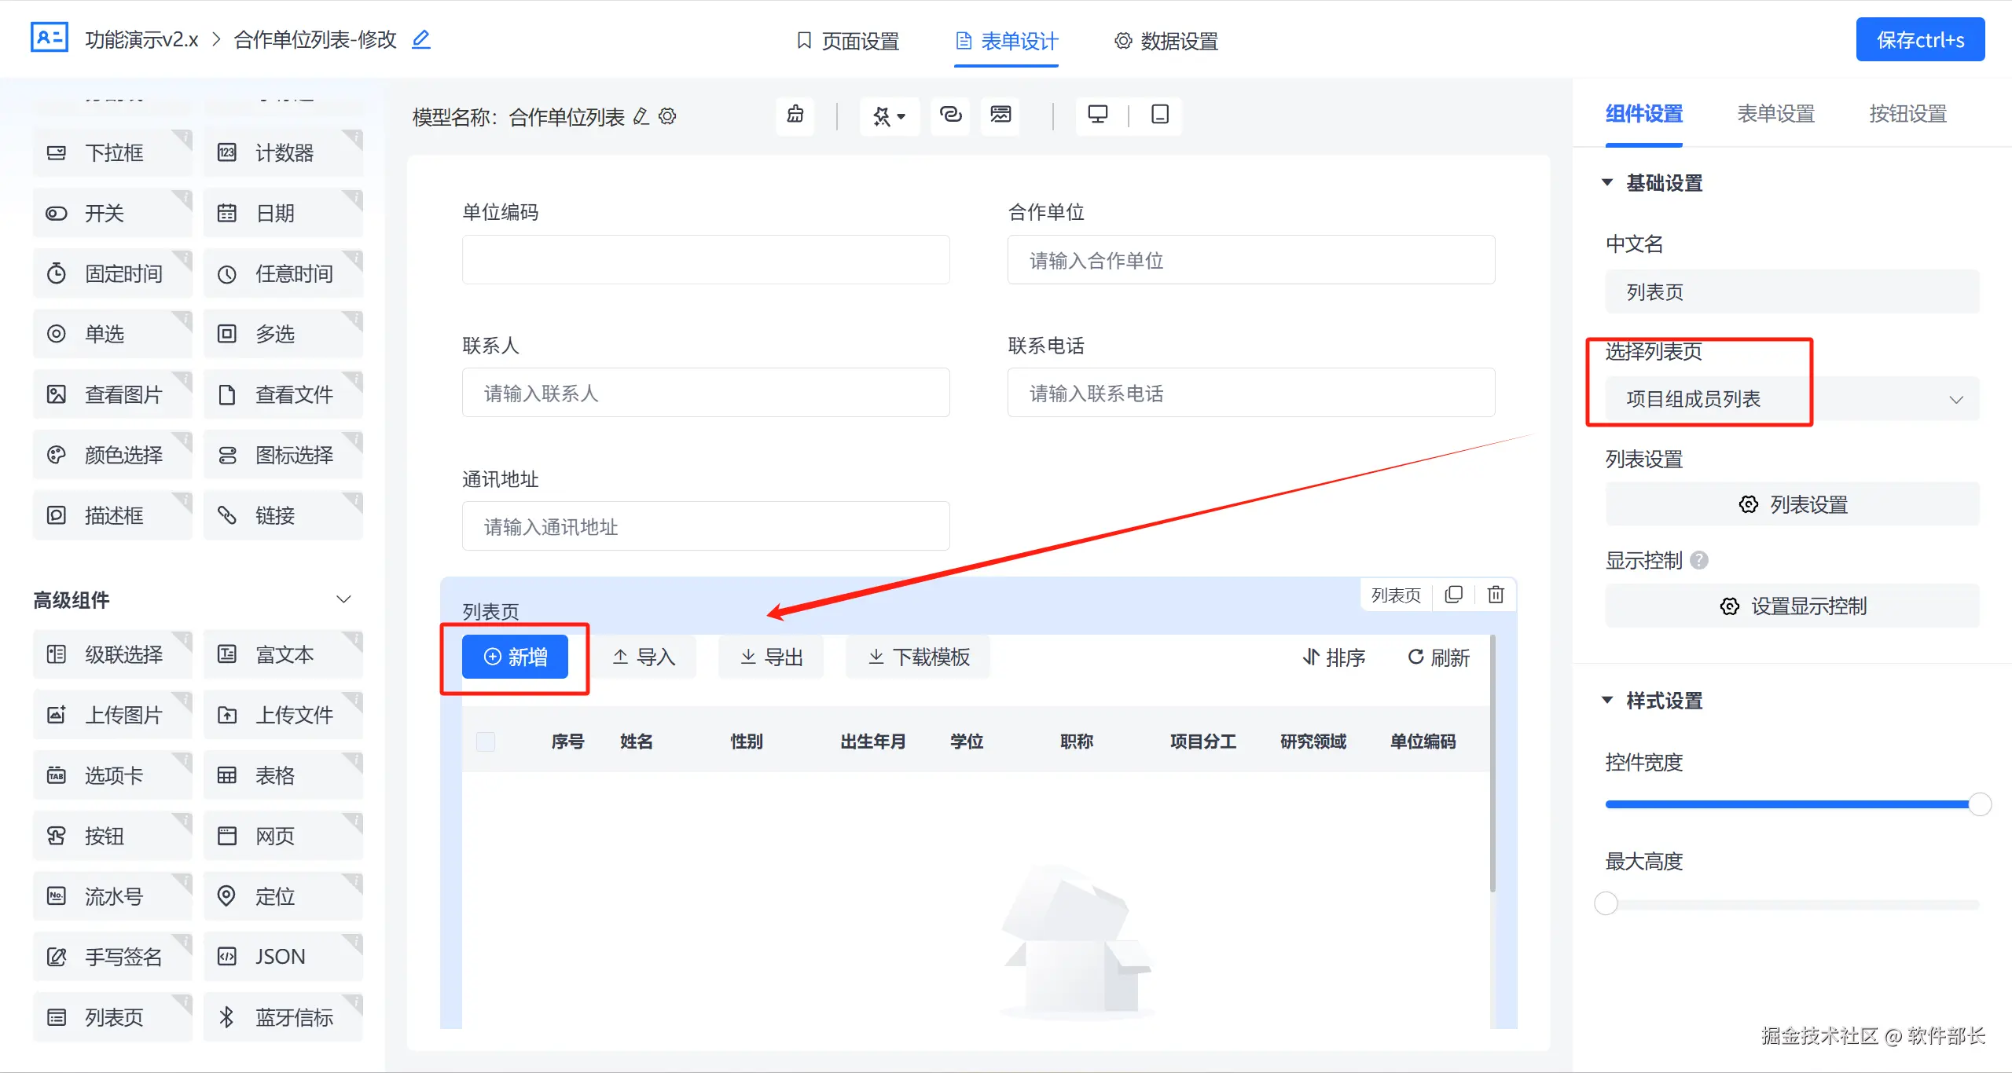Click the pencil edit icon beside page title
The image size is (2012, 1073).
421,39
